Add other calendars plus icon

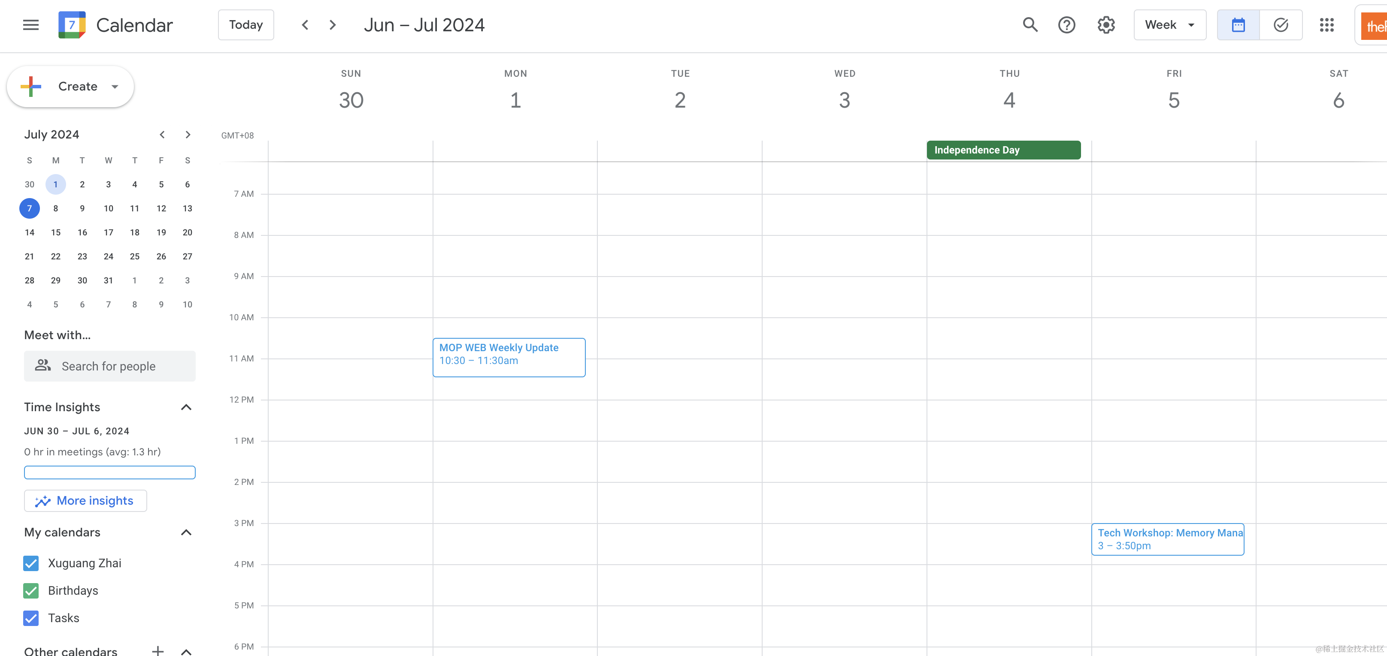(x=157, y=650)
